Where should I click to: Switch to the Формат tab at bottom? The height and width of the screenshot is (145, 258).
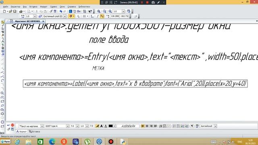pyautogui.click(x=21, y=132)
